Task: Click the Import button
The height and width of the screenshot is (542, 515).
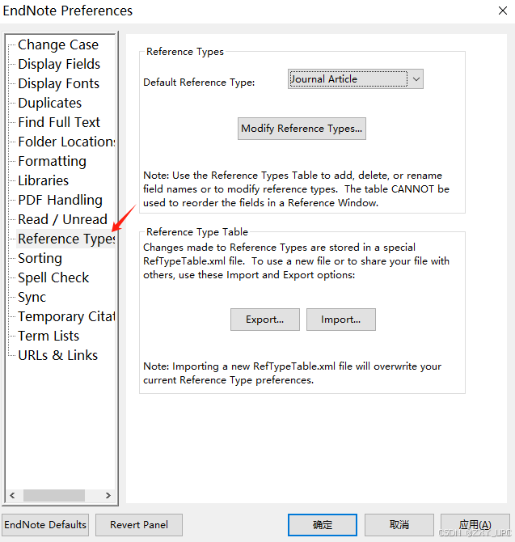Action: coord(341,320)
